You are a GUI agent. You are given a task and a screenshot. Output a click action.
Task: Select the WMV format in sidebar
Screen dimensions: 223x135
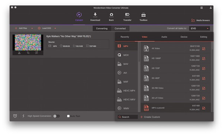tap(126, 108)
